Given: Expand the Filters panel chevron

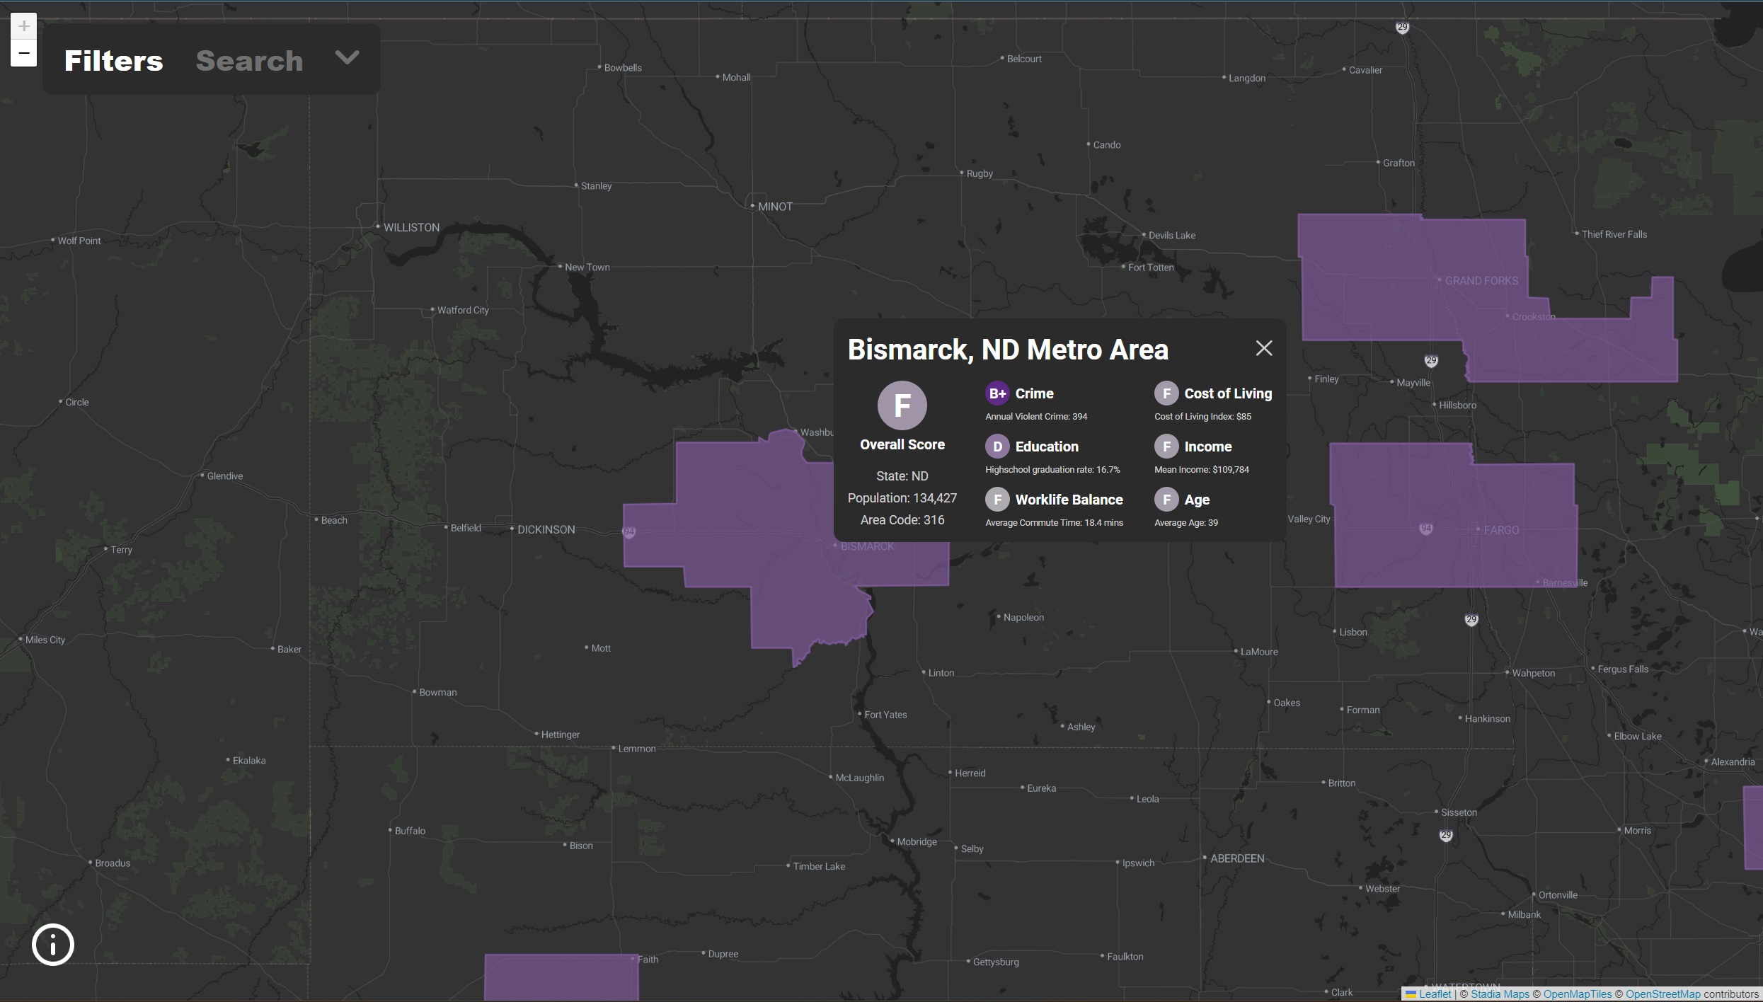Looking at the screenshot, I should point(347,58).
